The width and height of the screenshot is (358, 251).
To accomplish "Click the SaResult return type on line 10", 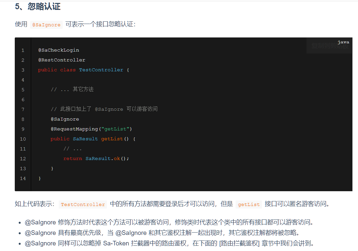I will click(85, 139).
